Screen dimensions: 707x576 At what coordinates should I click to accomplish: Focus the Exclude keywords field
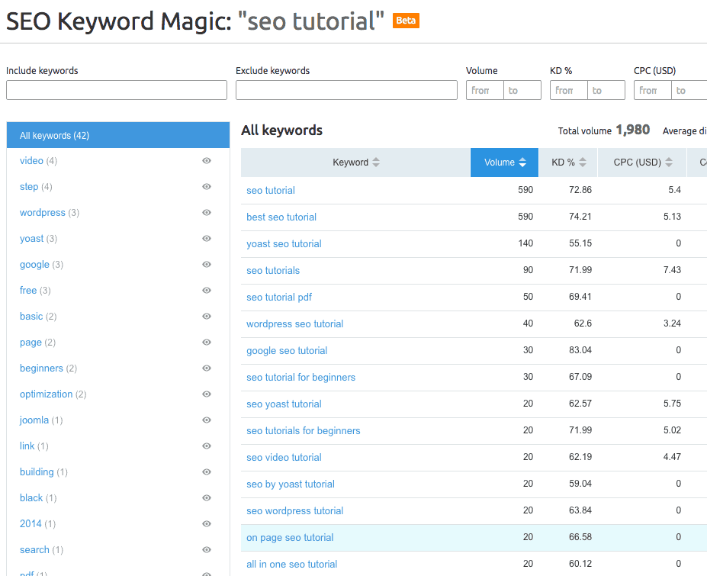(x=346, y=91)
